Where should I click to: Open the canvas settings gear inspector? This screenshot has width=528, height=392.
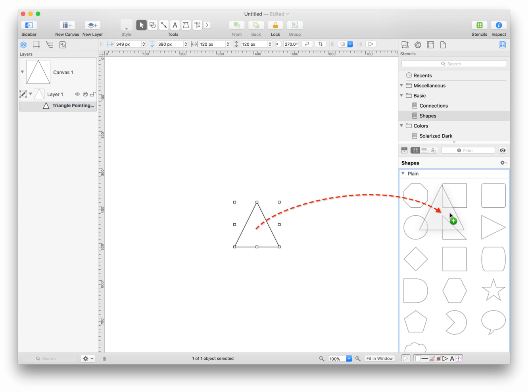[x=417, y=44]
